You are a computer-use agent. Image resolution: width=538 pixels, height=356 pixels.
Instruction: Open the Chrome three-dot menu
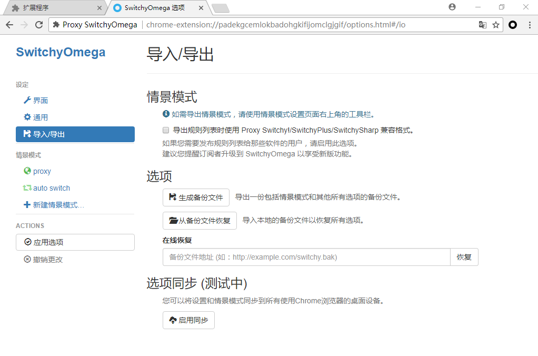530,25
